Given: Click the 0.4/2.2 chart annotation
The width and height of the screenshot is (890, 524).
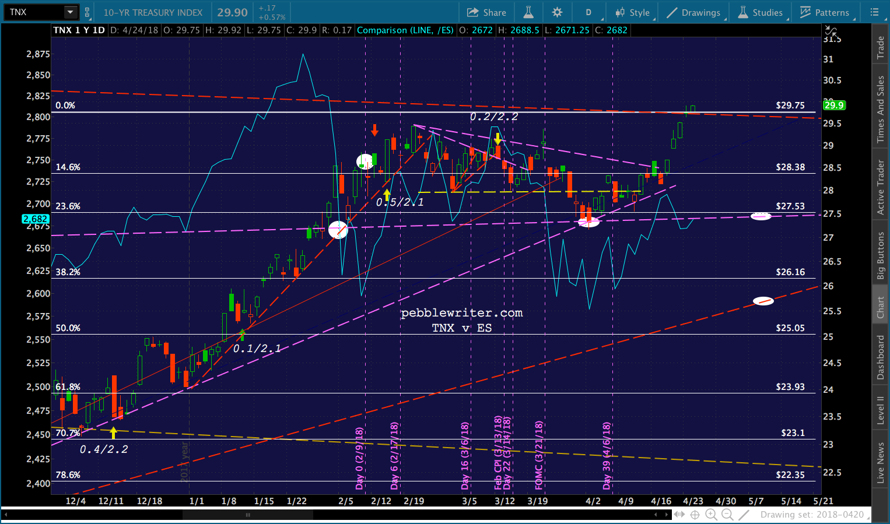Looking at the screenshot, I should pos(104,449).
